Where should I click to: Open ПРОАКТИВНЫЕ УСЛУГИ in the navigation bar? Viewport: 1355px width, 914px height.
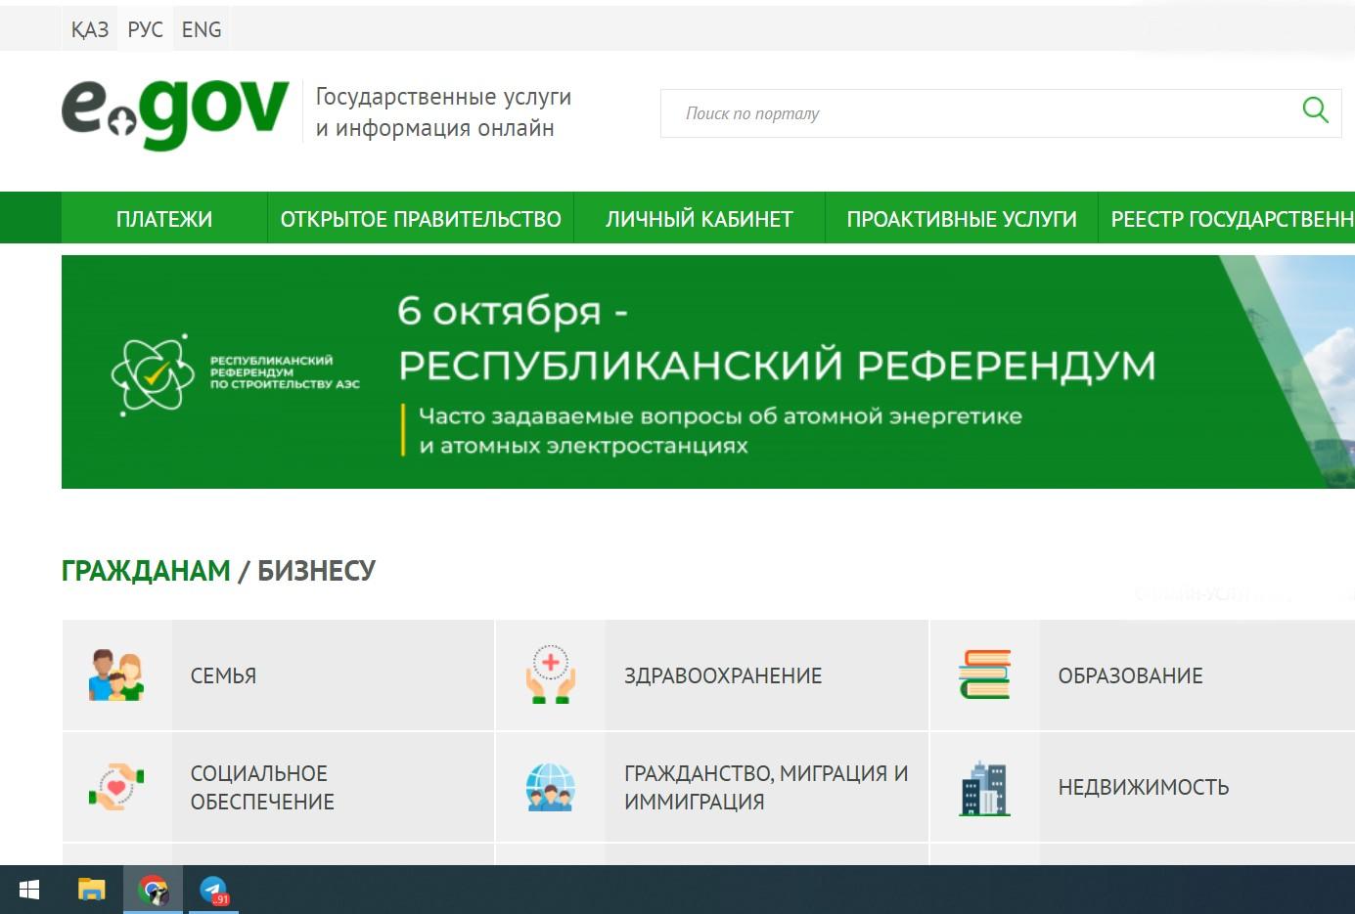coord(962,218)
